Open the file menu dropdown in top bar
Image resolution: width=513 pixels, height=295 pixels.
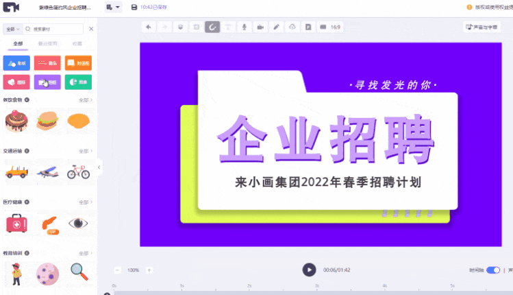[113, 7]
